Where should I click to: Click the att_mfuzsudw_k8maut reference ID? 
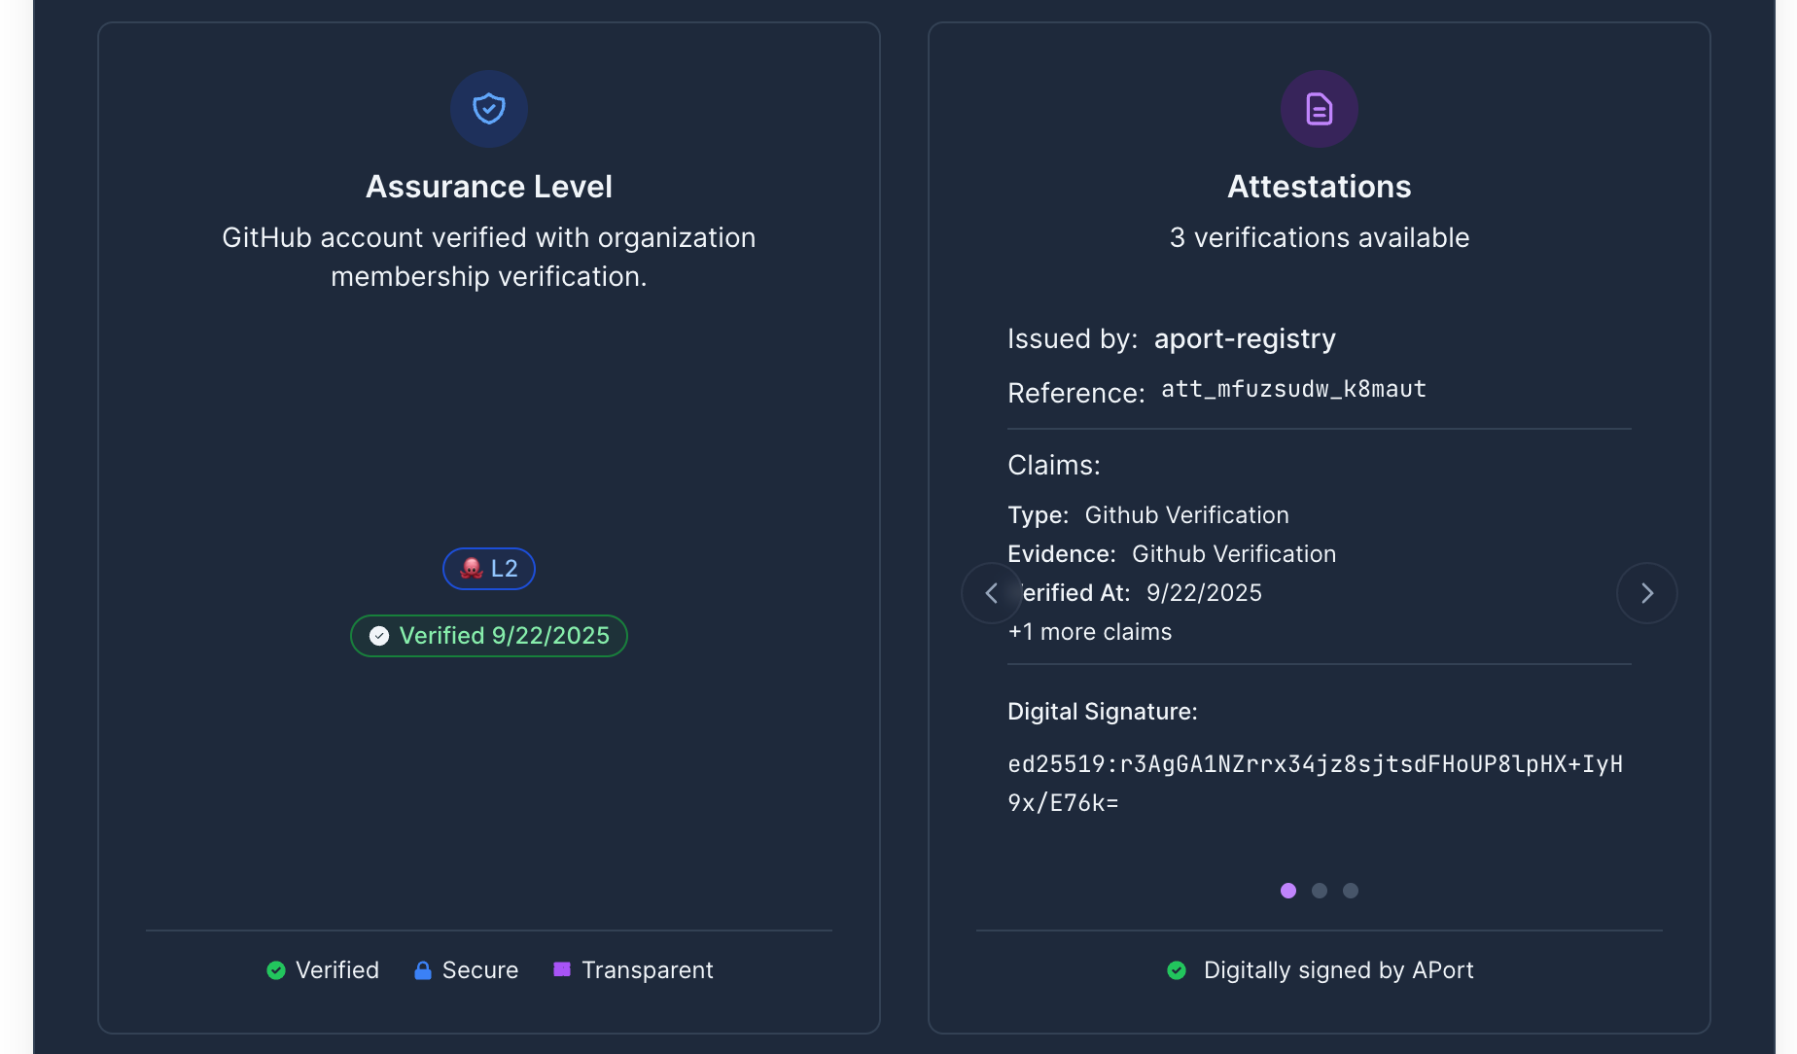pos(1293,389)
